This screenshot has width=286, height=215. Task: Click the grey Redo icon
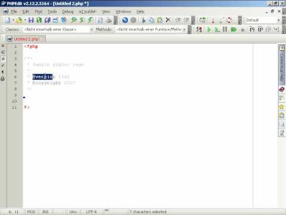(x=133, y=20)
